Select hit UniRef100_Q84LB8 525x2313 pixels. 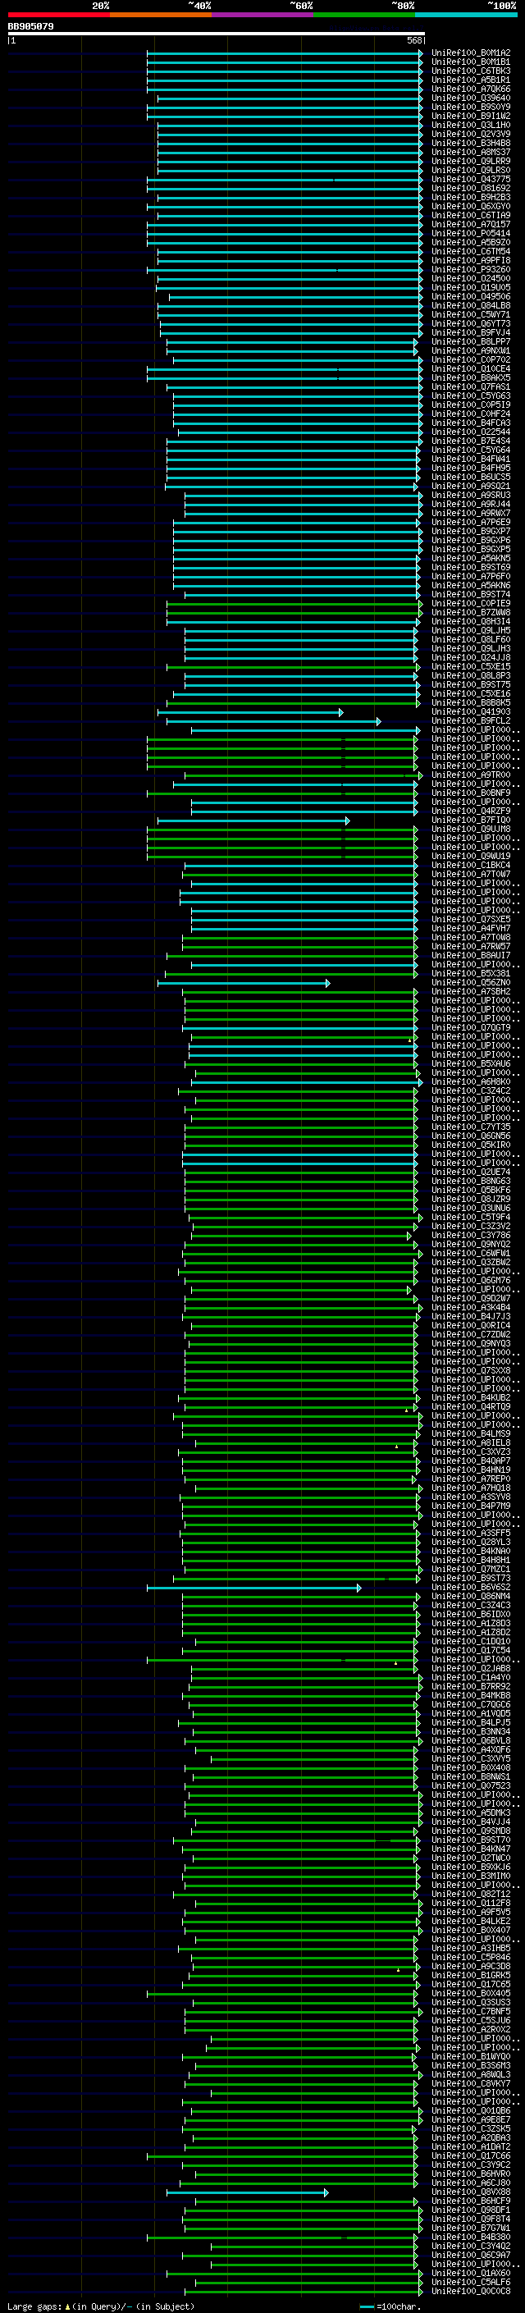coord(471,306)
